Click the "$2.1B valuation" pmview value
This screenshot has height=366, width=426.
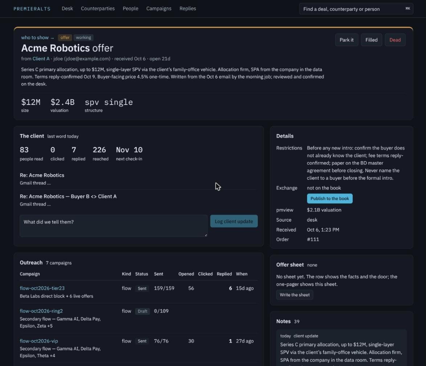click(x=324, y=210)
